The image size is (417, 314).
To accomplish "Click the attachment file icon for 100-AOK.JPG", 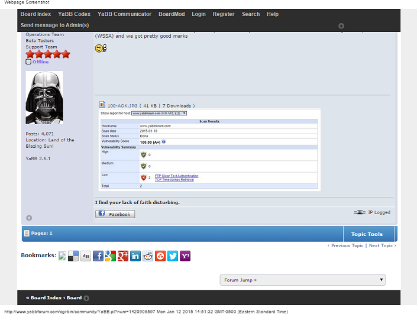I will pos(102,105).
